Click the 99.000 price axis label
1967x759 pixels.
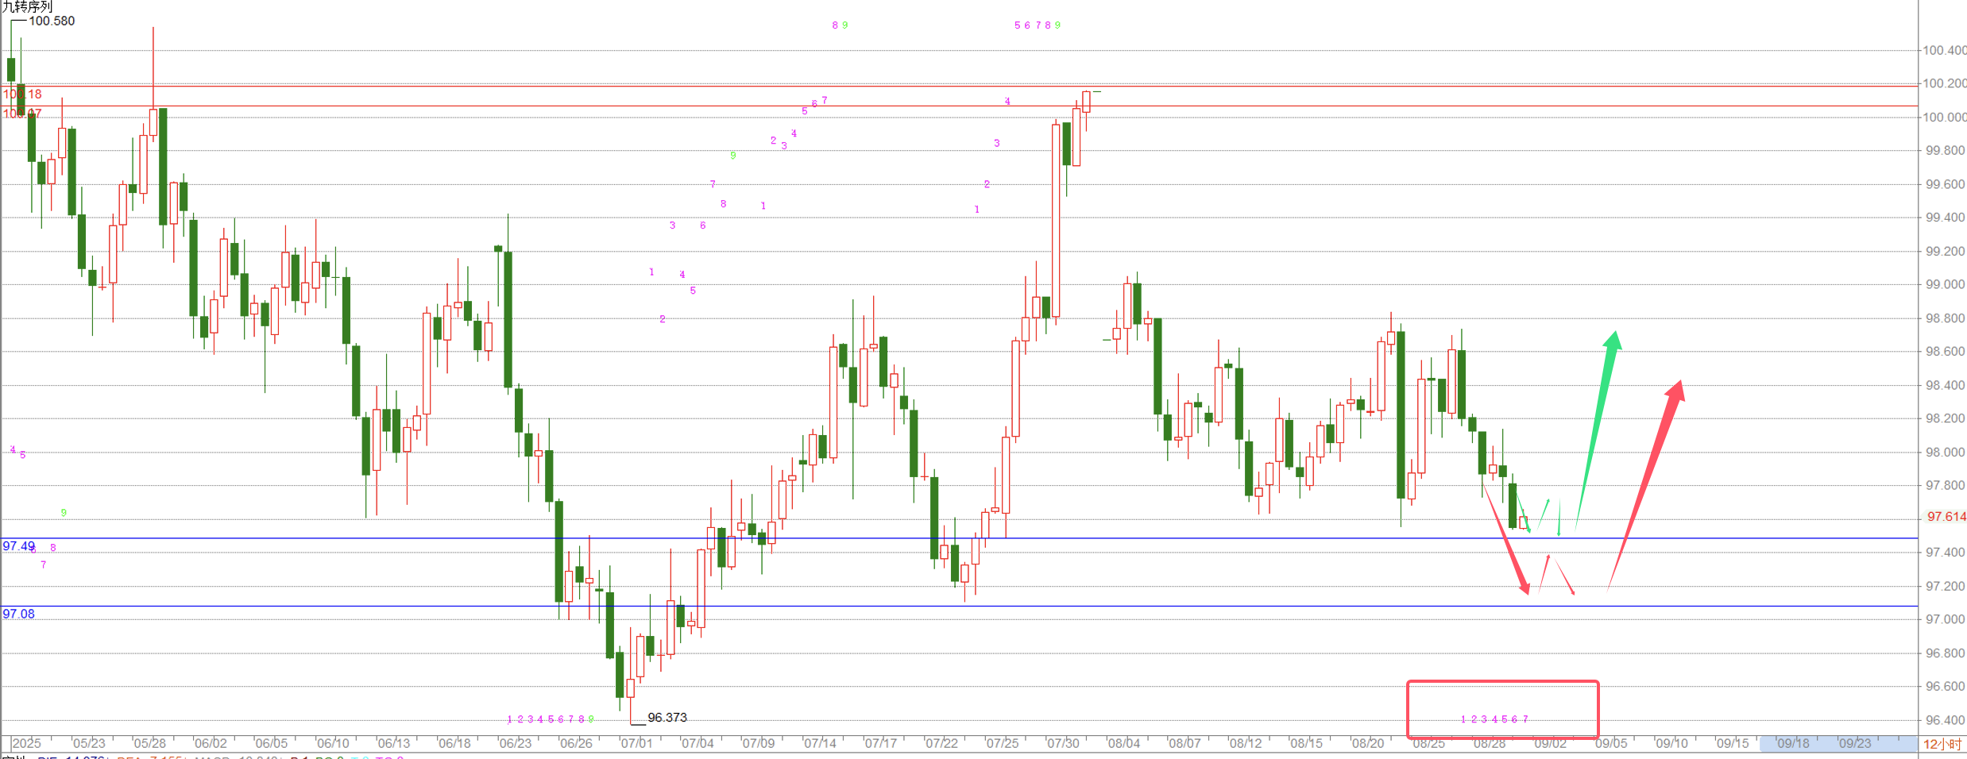(1946, 285)
